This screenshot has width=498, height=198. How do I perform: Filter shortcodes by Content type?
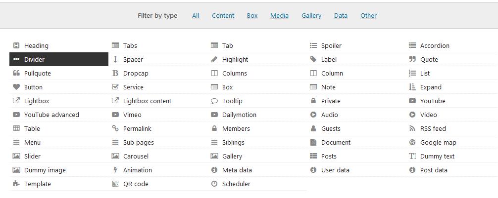[223, 15]
